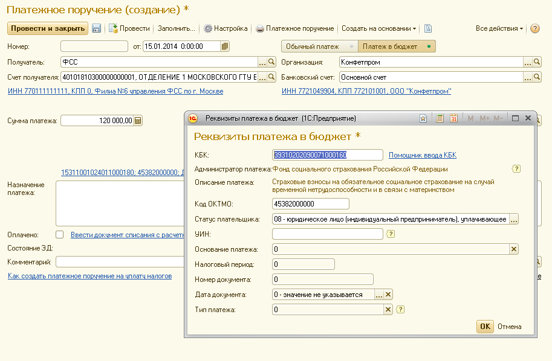Confirm dialog with OK button

pos(485,326)
